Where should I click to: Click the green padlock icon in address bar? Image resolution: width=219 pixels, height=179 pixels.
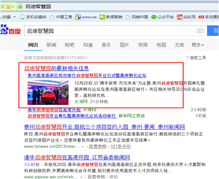point(20,6)
